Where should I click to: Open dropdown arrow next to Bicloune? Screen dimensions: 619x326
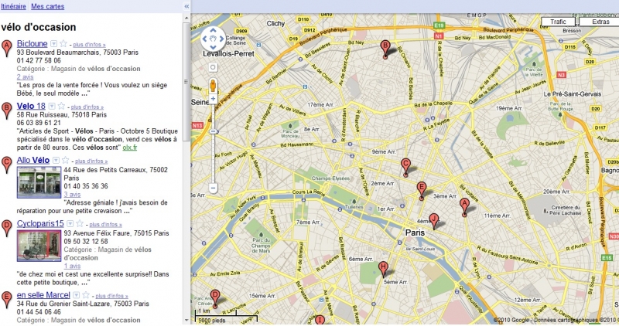(53, 44)
